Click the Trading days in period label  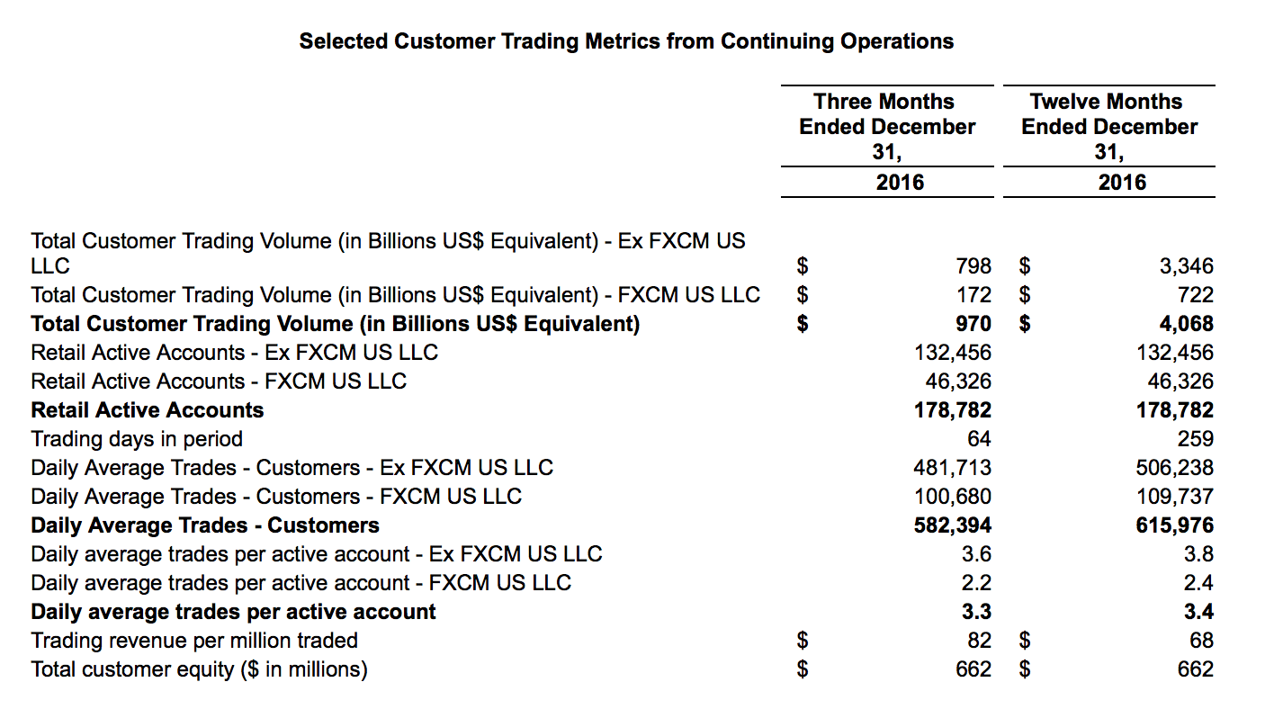coord(137,439)
